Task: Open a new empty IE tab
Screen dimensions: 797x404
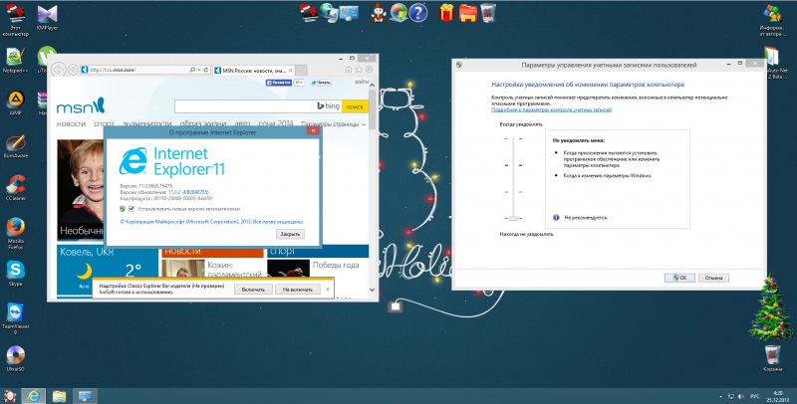Action: point(302,71)
